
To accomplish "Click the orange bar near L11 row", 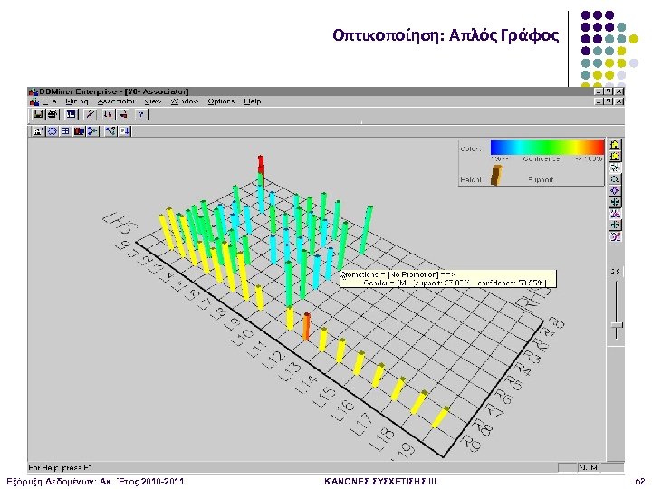I will point(306,326).
